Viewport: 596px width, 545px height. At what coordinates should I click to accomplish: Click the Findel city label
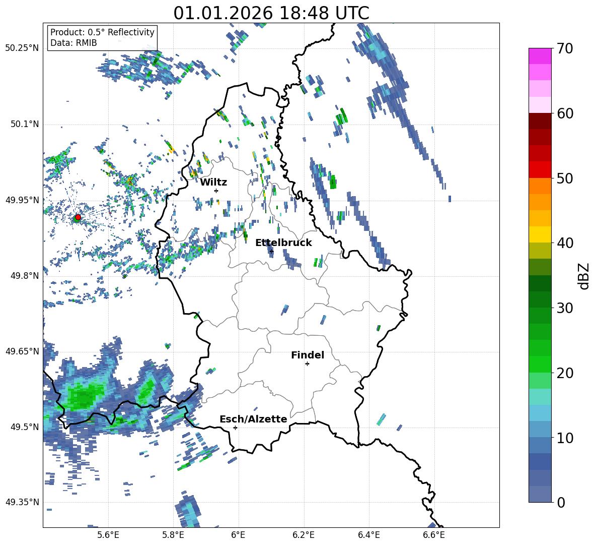[x=308, y=355]
